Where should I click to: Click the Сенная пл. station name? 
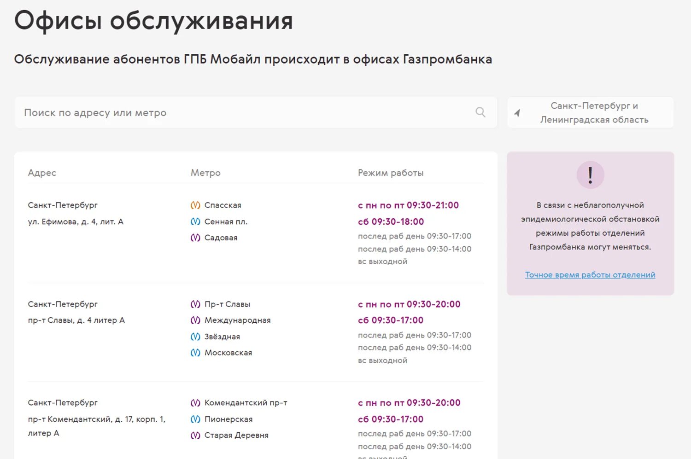point(226,221)
